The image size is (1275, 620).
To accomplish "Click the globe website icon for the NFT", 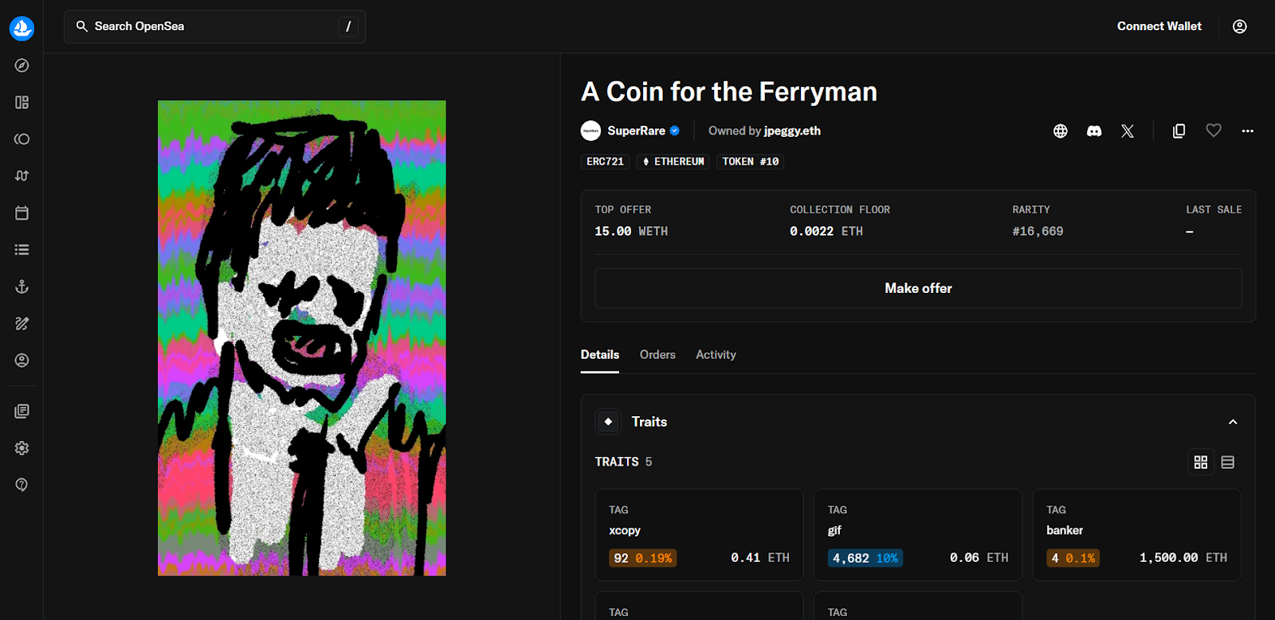I will click(1060, 131).
